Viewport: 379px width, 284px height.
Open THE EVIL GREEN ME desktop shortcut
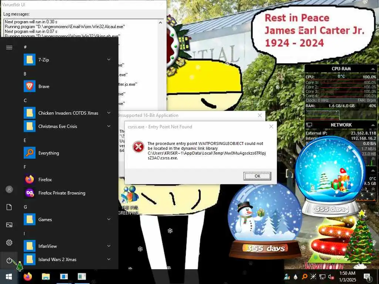click(129, 200)
